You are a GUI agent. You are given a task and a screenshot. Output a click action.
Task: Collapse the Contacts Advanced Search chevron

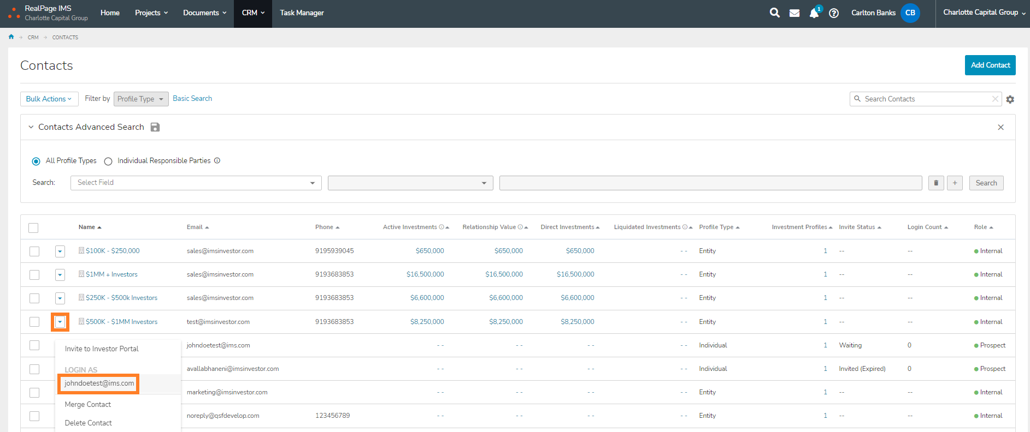(x=31, y=127)
